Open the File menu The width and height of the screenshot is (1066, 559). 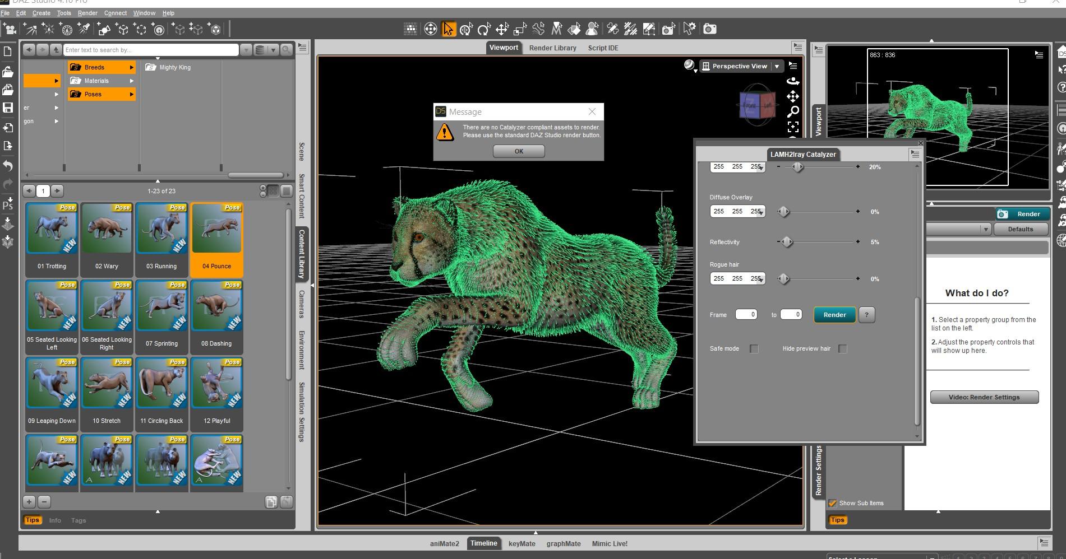click(x=5, y=13)
